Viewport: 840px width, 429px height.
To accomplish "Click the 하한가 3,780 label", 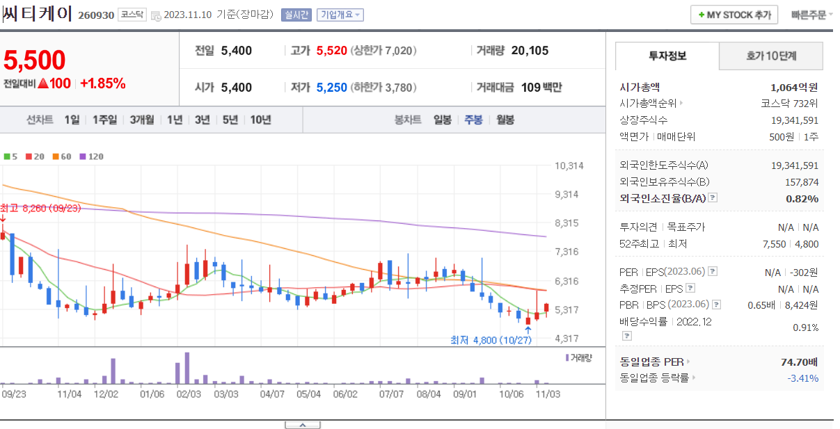I will pyautogui.click(x=384, y=88).
